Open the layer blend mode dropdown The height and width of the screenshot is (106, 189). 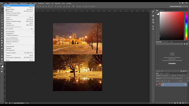(x=165, y=78)
